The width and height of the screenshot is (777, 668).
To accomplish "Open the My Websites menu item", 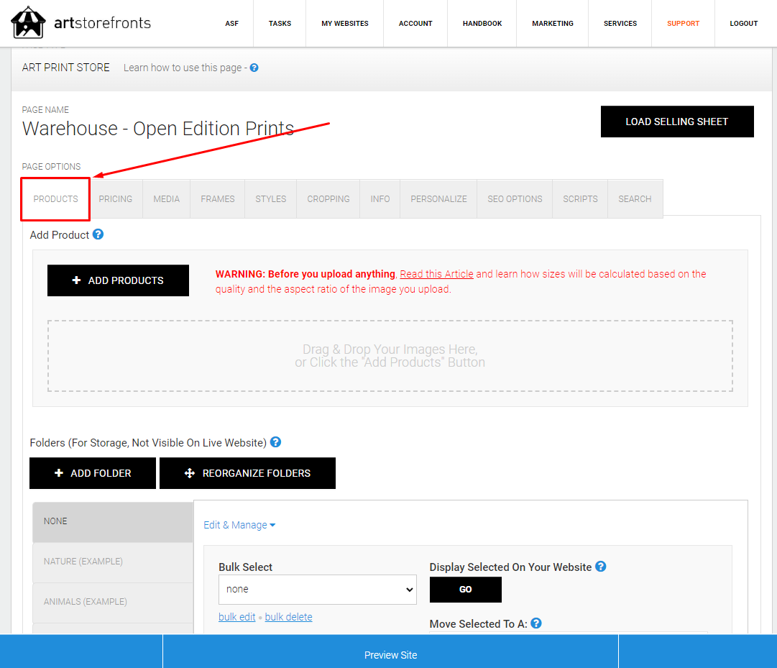I will (x=345, y=23).
